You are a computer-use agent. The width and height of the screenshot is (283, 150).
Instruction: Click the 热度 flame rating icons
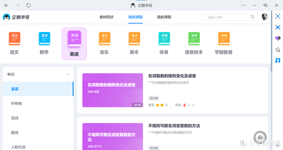[189, 105]
